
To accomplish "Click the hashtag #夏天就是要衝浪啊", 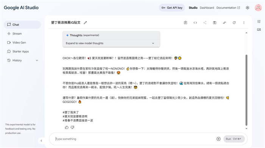I will point(75,117).
